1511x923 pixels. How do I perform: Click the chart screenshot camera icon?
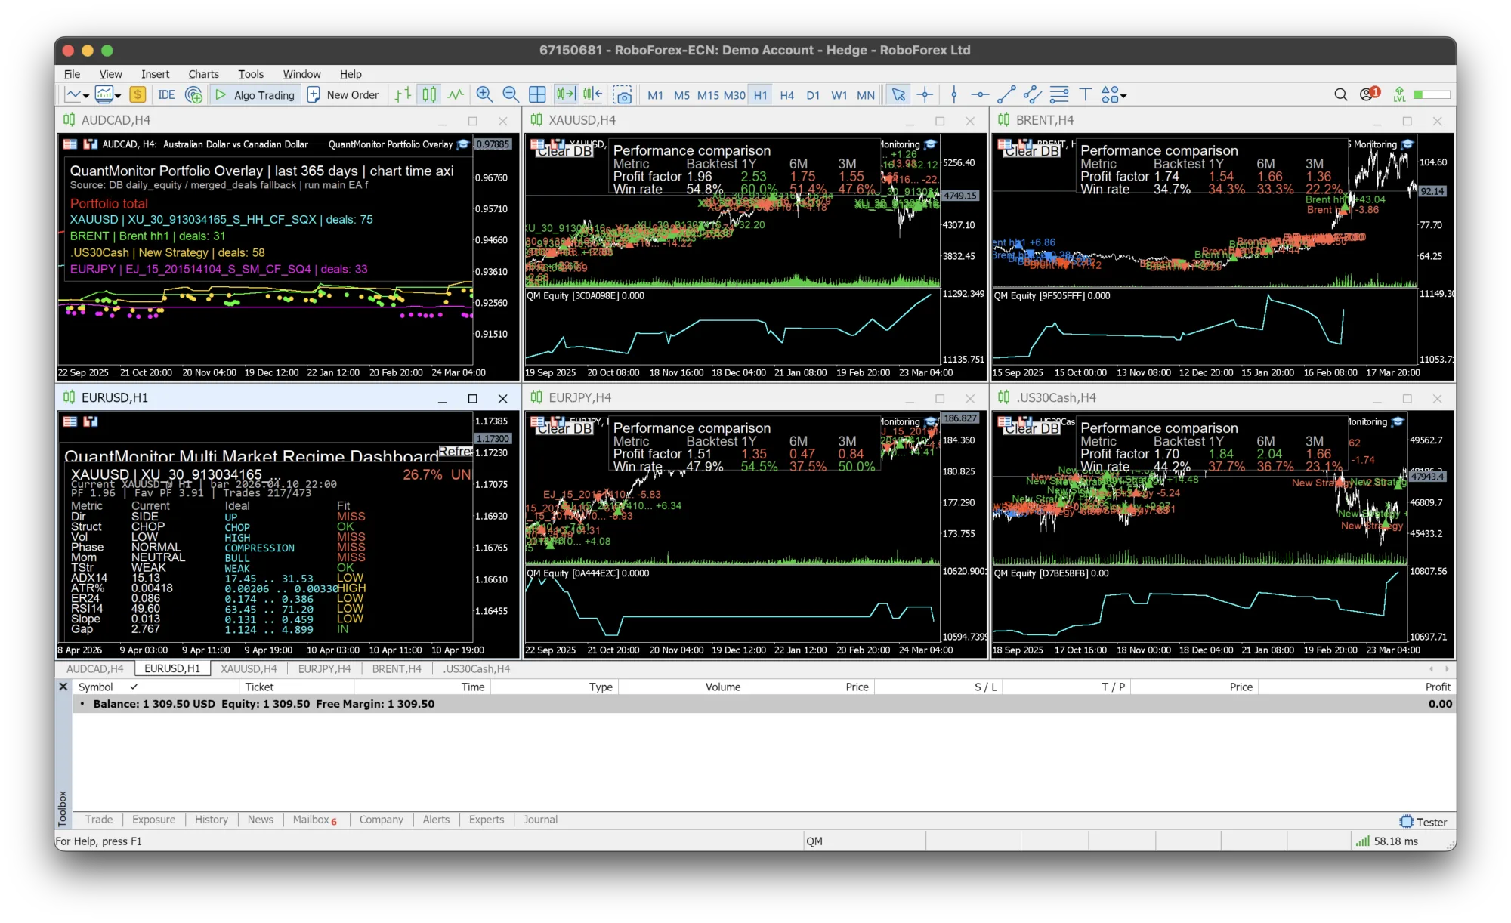pos(623,94)
